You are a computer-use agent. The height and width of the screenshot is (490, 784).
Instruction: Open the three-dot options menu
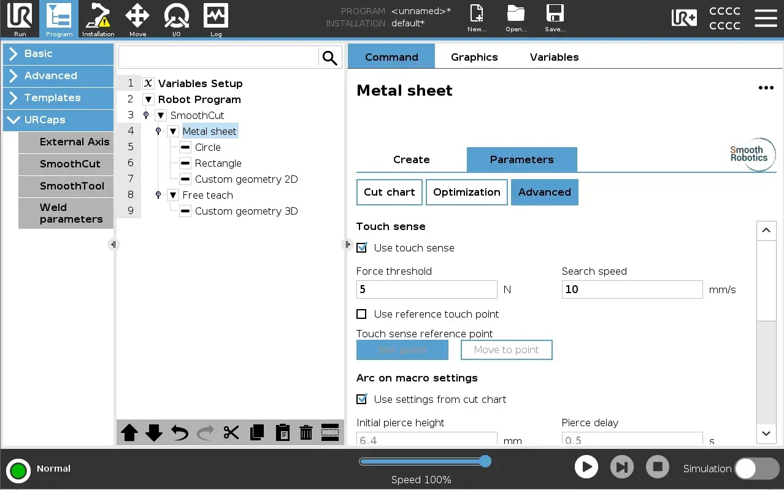(x=766, y=88)
